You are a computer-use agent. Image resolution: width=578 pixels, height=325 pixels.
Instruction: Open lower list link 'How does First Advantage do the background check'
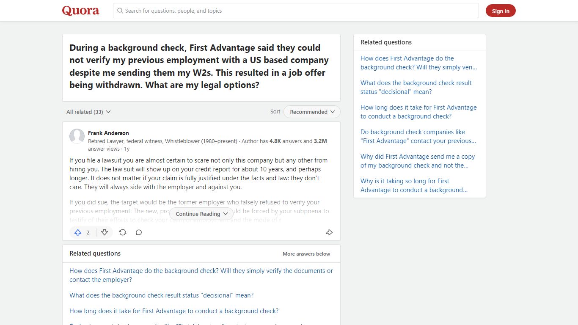point(201,275)
